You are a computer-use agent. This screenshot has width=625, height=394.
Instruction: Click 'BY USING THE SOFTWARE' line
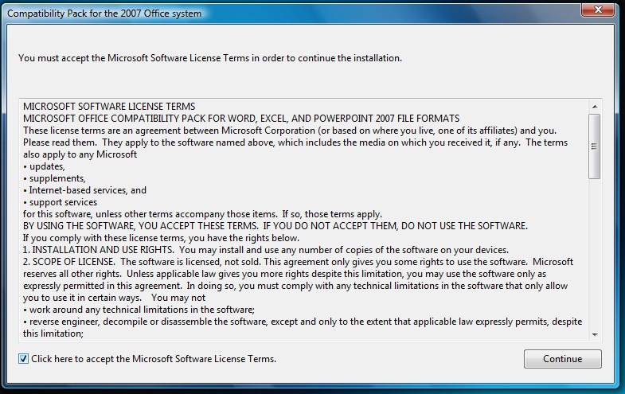pyautogui.click(x=275, y=226)
